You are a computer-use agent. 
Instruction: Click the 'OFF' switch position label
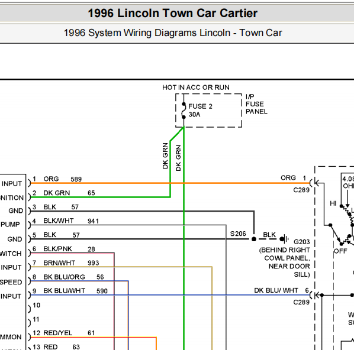(340, 251)
